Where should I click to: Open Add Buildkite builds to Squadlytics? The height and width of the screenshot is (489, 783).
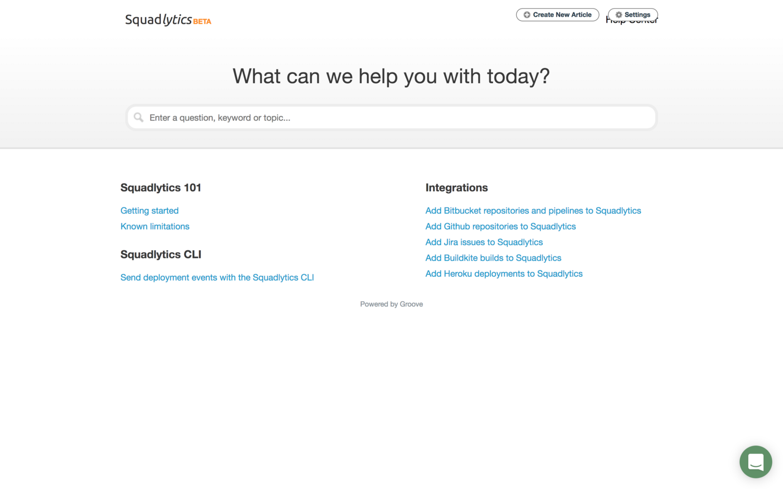[x=493, y=258]
